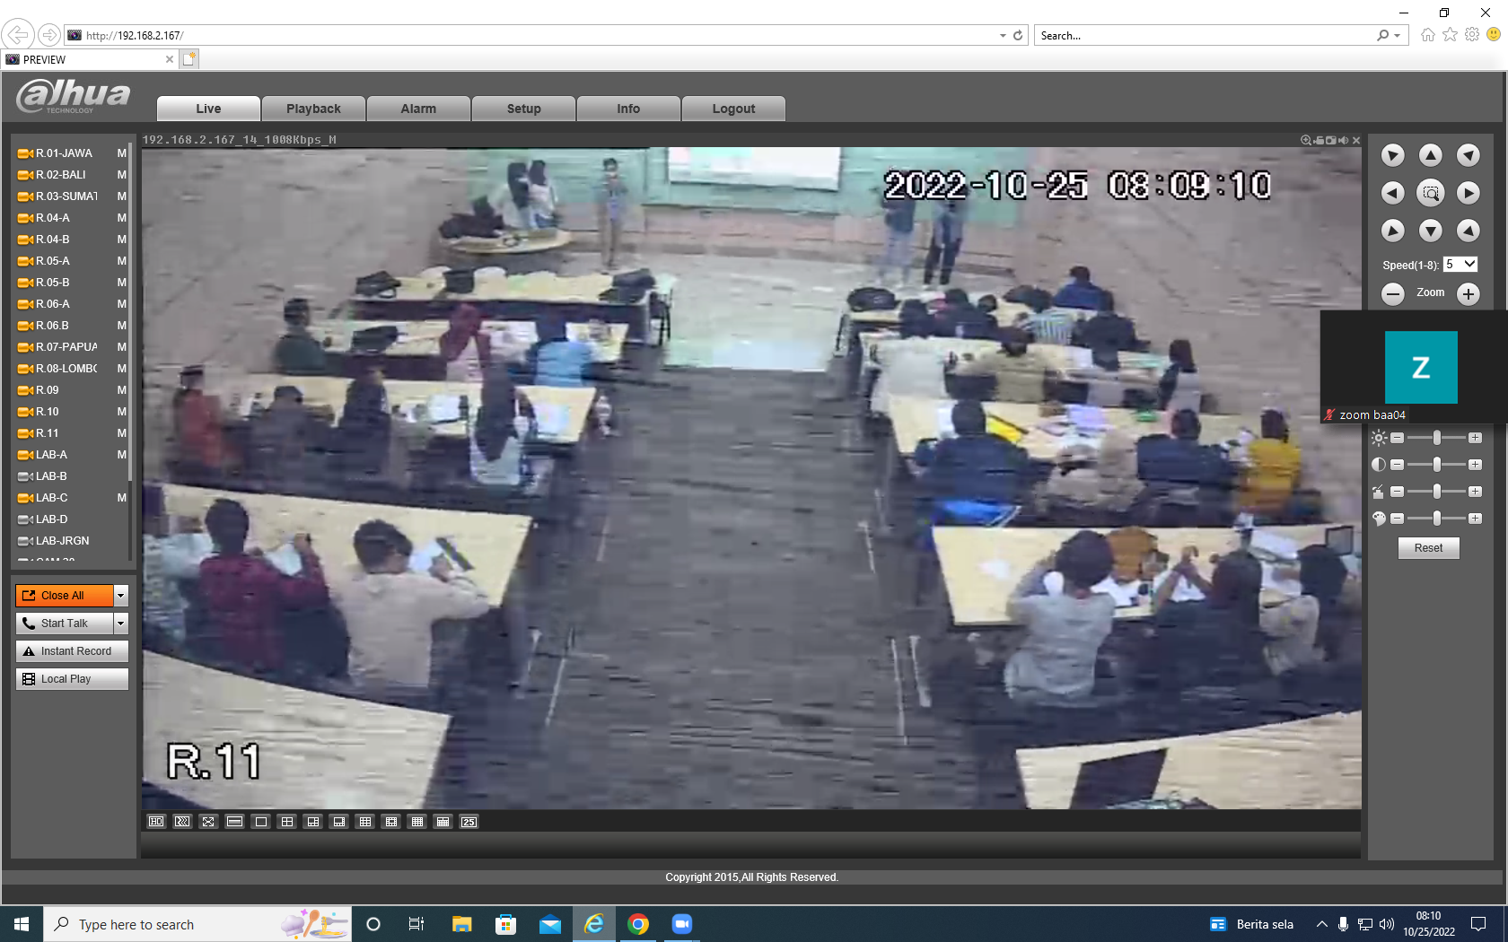The image size is (1508, 942).
Task: Toggle main stream M for R.06-A
Action: pos(121,304)
